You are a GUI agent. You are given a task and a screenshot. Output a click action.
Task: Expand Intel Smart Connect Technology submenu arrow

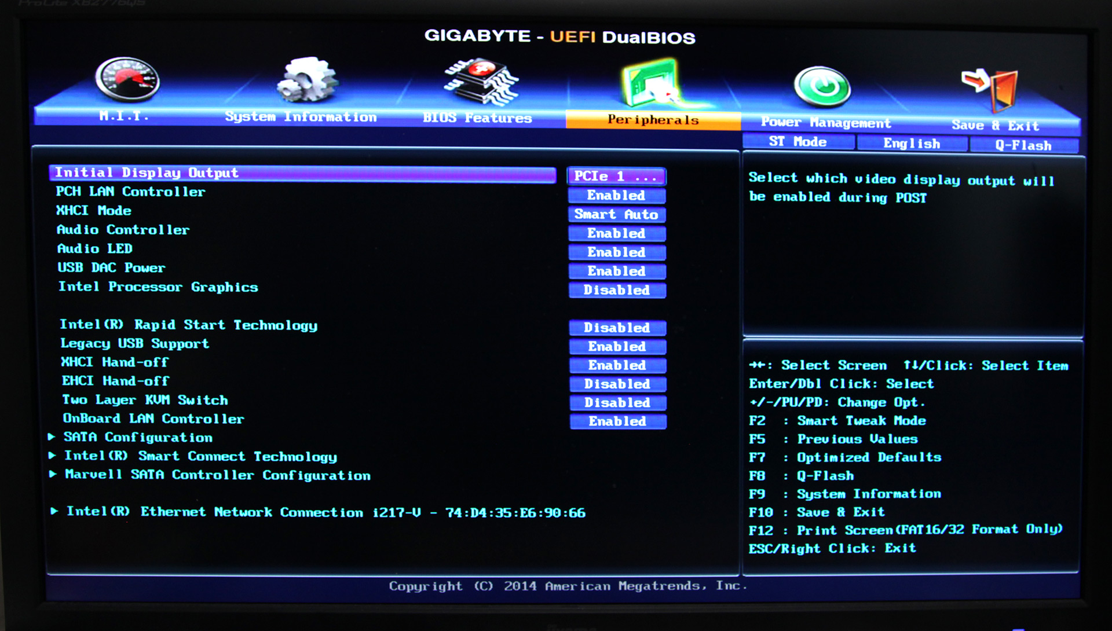coord(53,456)
